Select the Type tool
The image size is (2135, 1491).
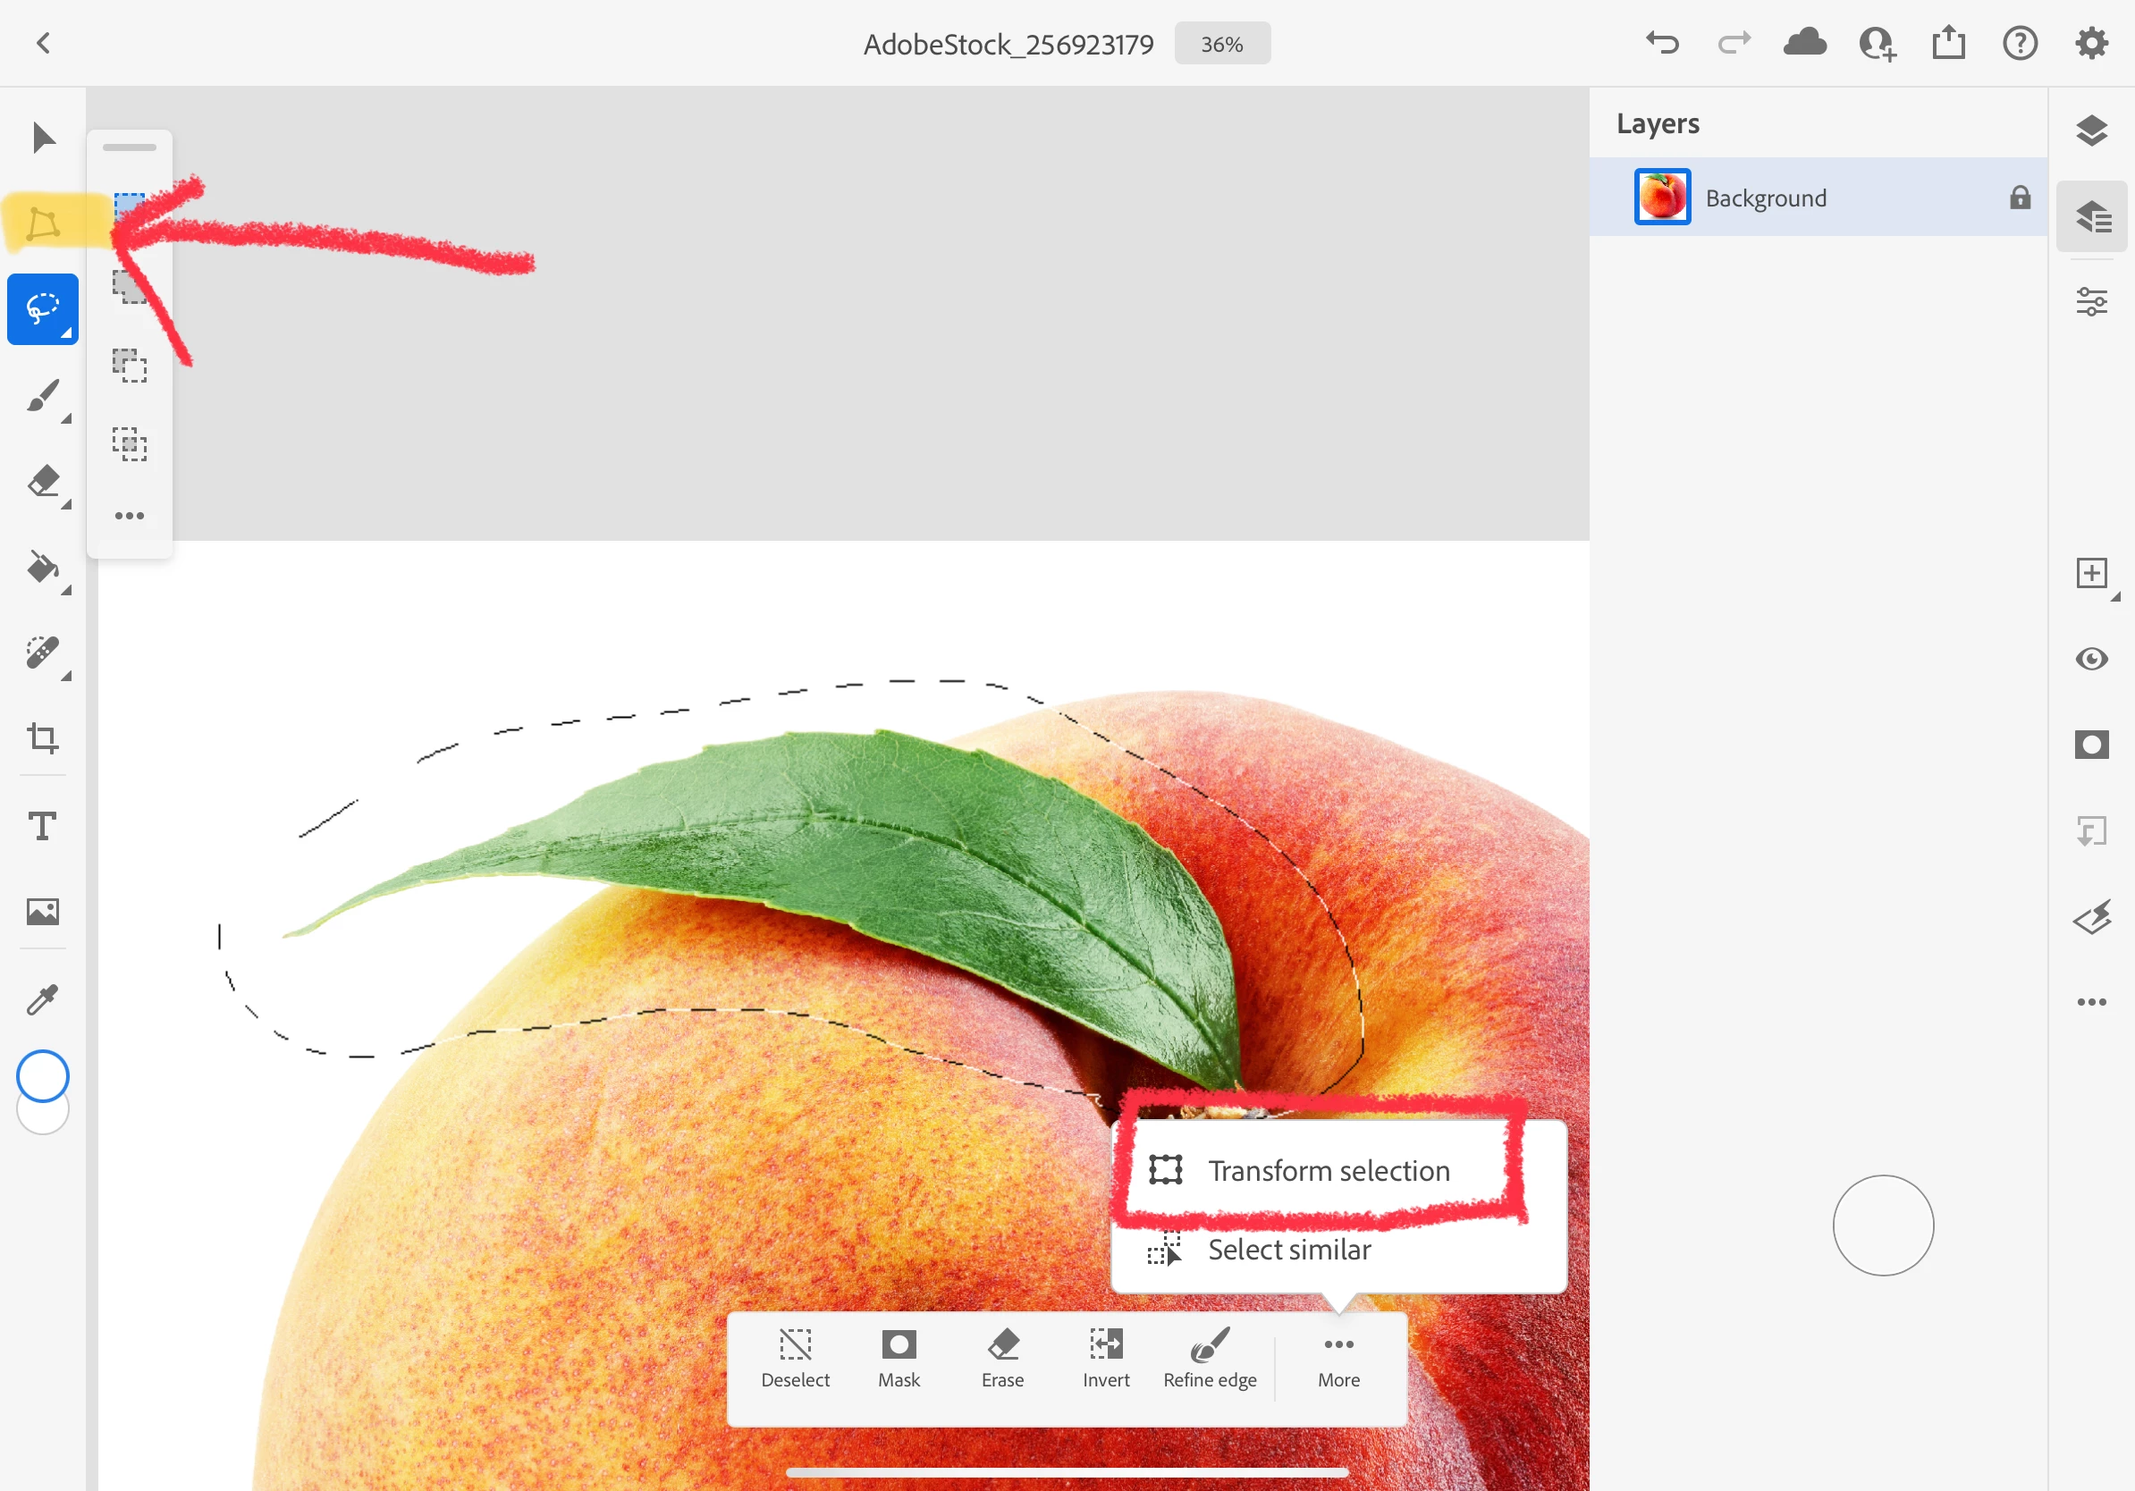pos(43,825)
